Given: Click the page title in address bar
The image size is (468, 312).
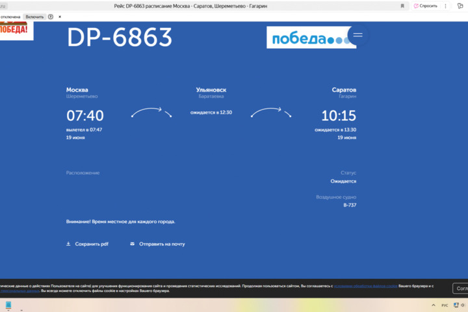Looking at the screenshot, I should [x=190, y=6].
